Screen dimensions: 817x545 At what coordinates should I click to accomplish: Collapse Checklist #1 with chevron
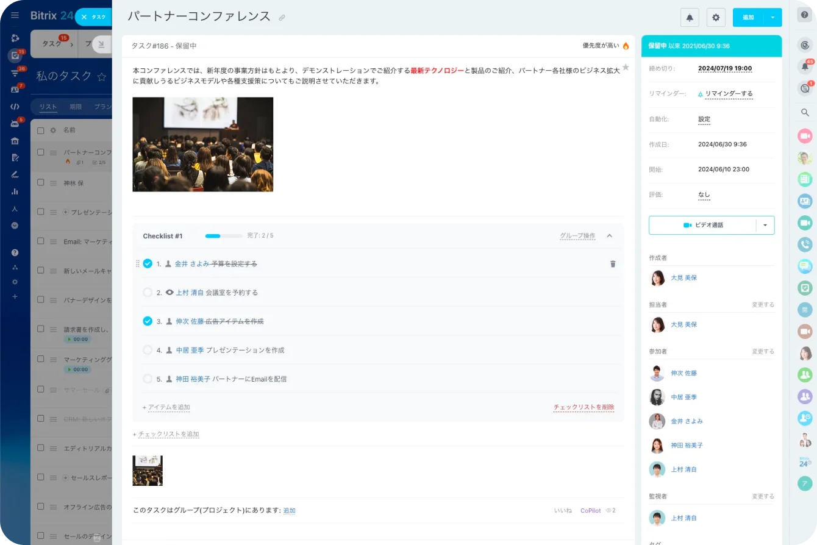coord(609,236)
